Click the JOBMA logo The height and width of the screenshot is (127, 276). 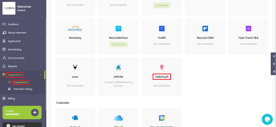(9, 8)
